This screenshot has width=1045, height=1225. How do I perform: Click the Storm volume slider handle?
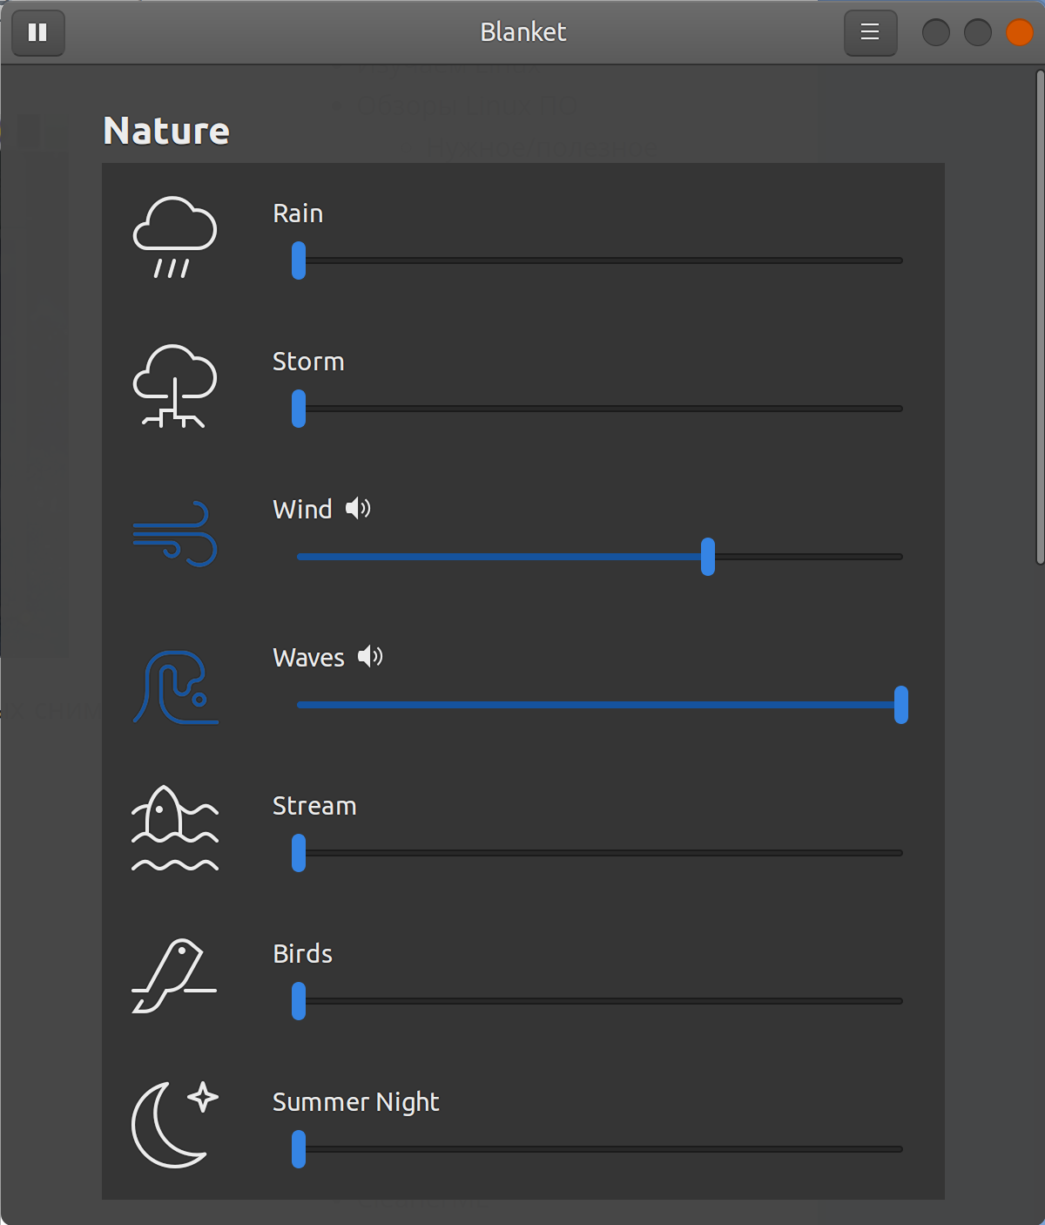click(x=299, y=409)
